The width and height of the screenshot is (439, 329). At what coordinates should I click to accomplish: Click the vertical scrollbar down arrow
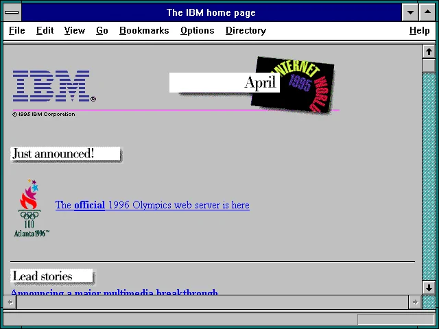pyautogui.click(x=429, y=288)
